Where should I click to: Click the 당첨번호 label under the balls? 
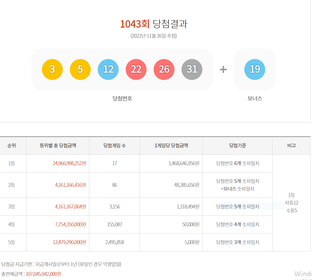(x=122, y=98)
